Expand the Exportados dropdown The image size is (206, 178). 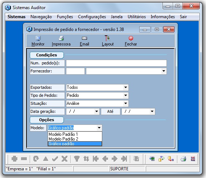(125, 87)
